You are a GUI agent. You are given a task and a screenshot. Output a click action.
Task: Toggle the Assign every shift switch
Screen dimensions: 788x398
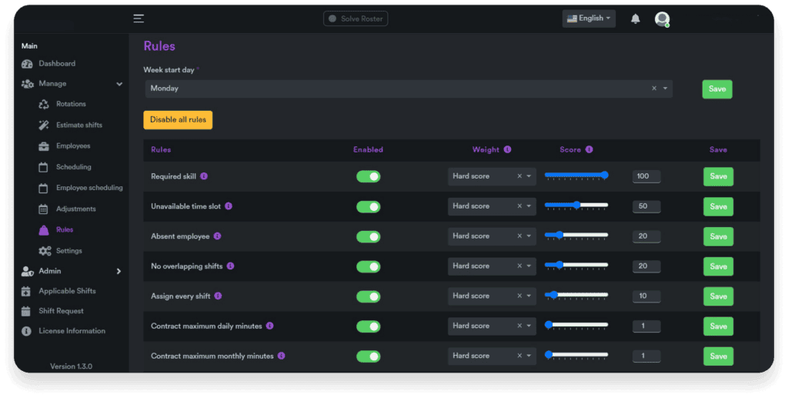pyautogui.click(x=368, y=296)
